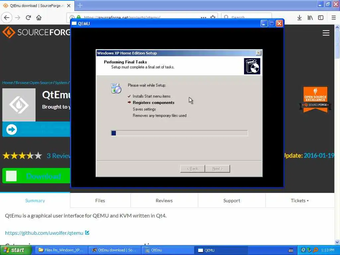Reload the SourceForge page
Screen dimensions: 340x255
click(29, 18)
